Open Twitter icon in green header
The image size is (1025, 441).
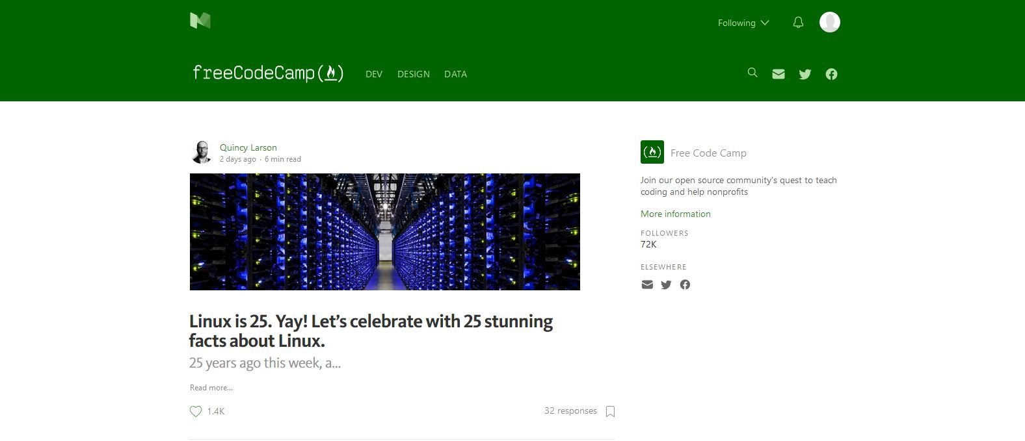point(805,74)
